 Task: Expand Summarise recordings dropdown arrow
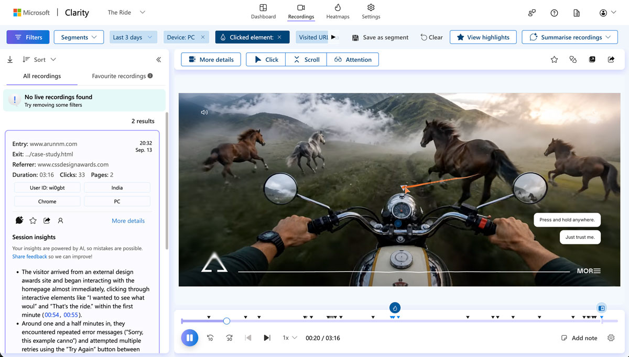608,37
